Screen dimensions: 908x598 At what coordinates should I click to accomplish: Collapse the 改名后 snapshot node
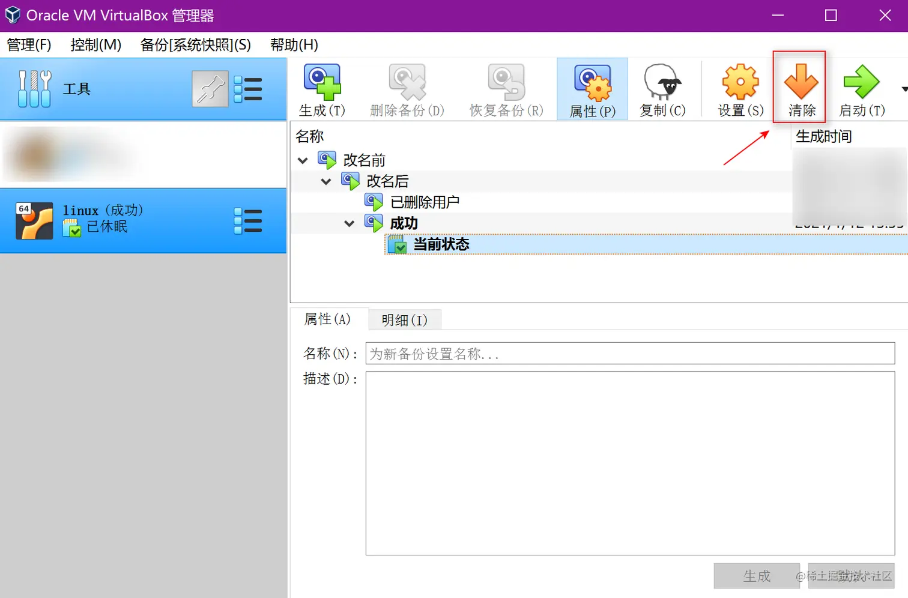point(326,181)
